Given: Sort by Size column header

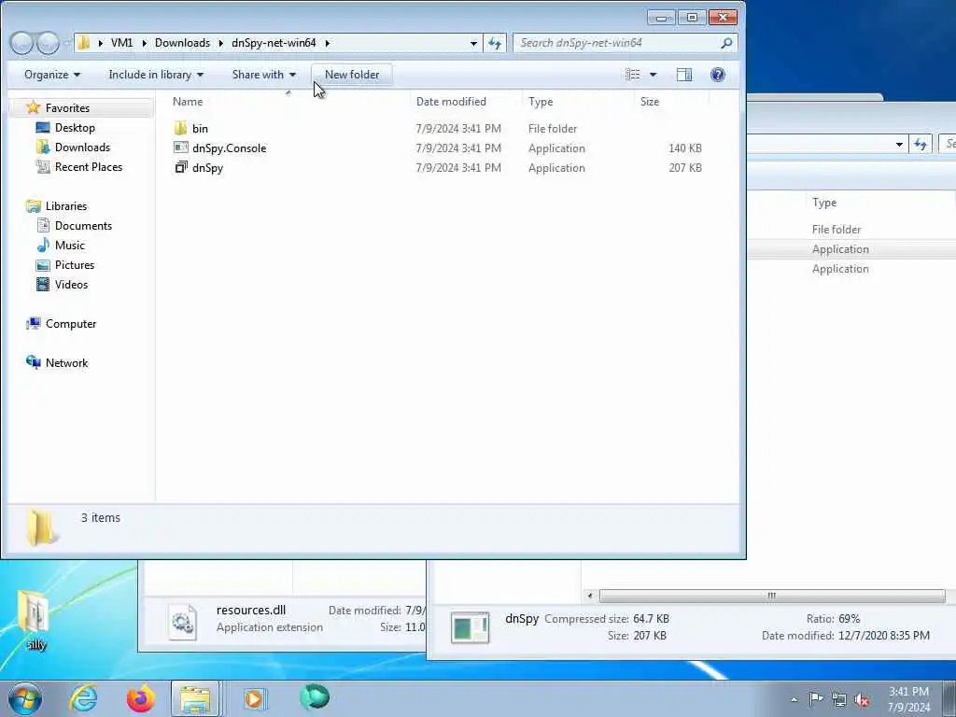Looking at the screenshot, I should click(650, 101).
